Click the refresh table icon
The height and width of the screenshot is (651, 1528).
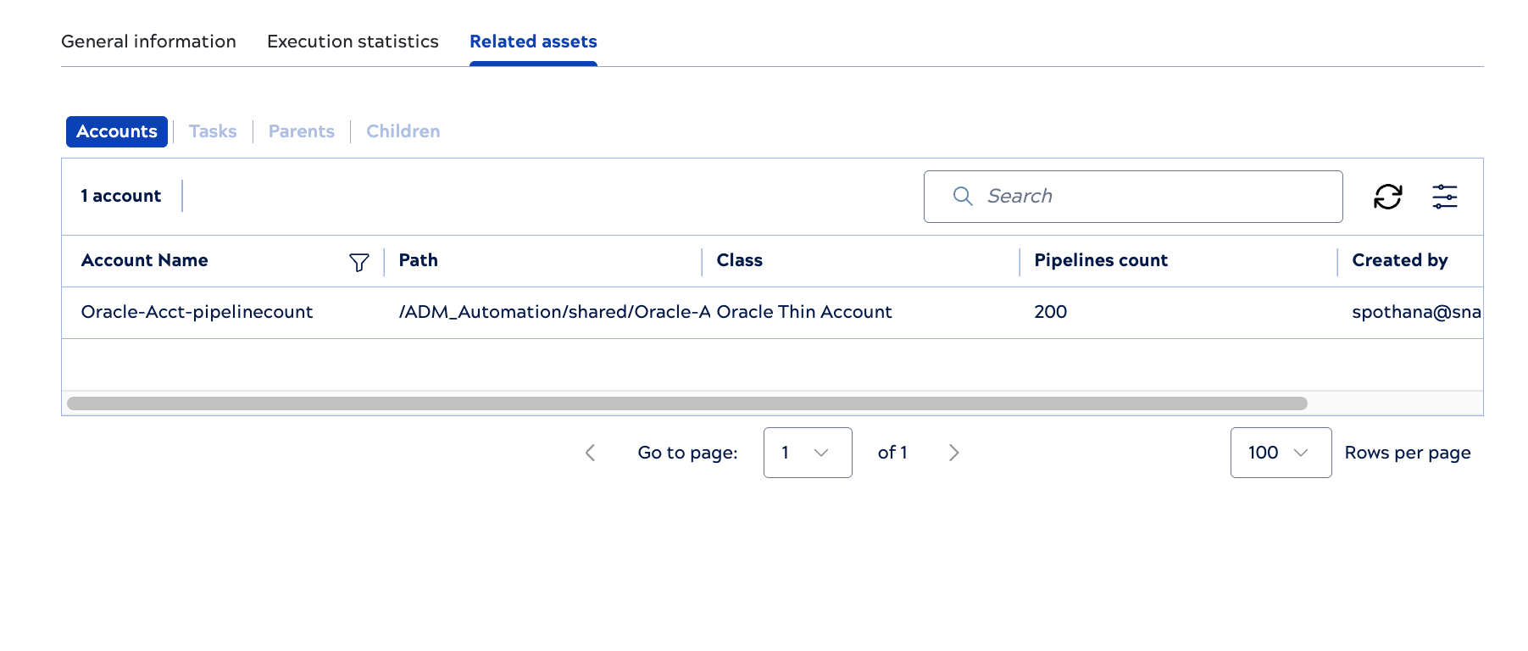coord(1387,196)
